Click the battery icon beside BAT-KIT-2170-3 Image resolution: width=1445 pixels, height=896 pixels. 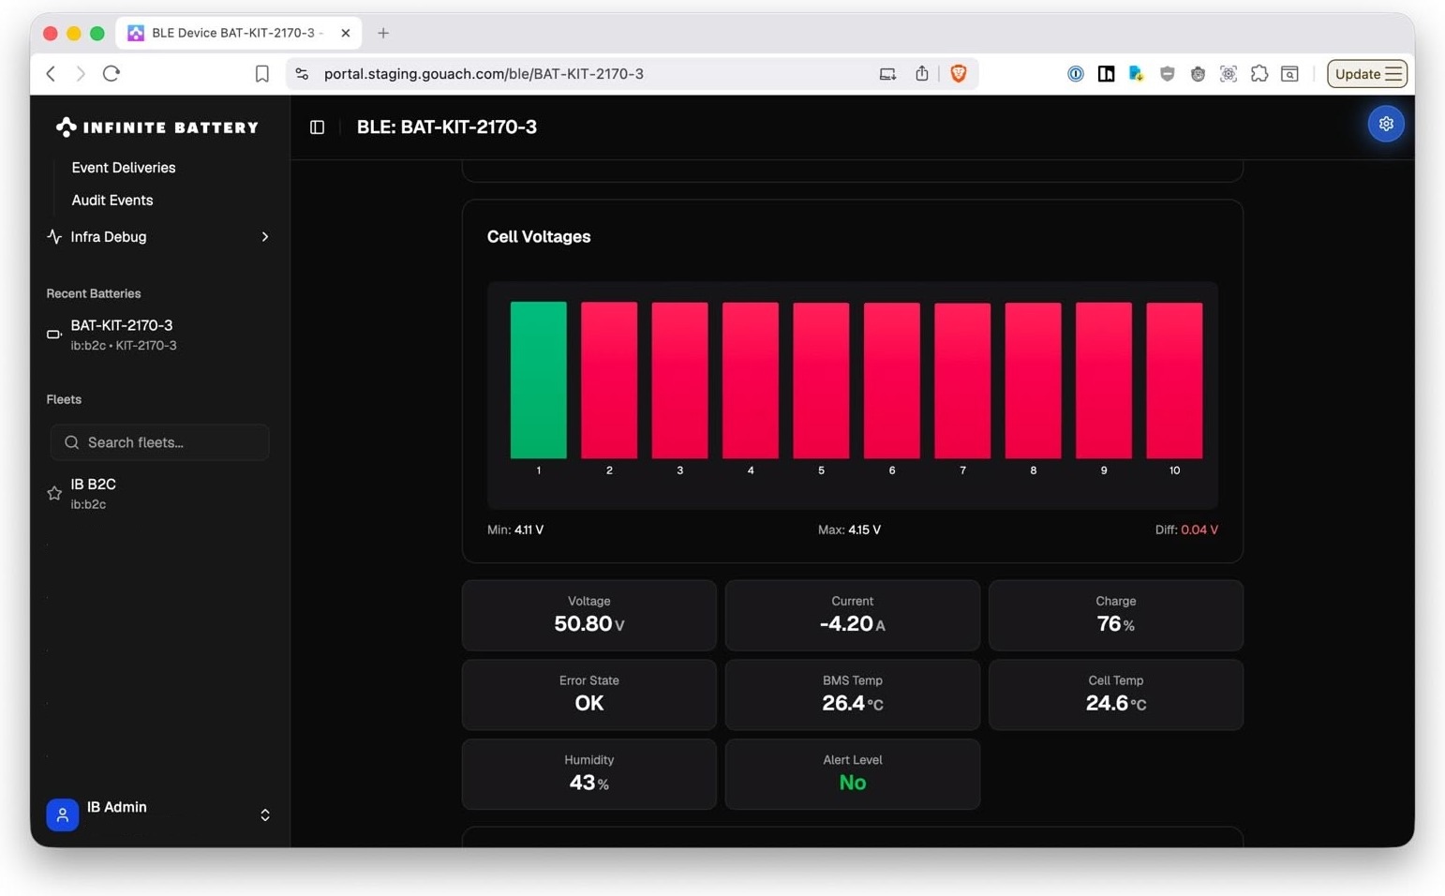(x=54, y=335)
